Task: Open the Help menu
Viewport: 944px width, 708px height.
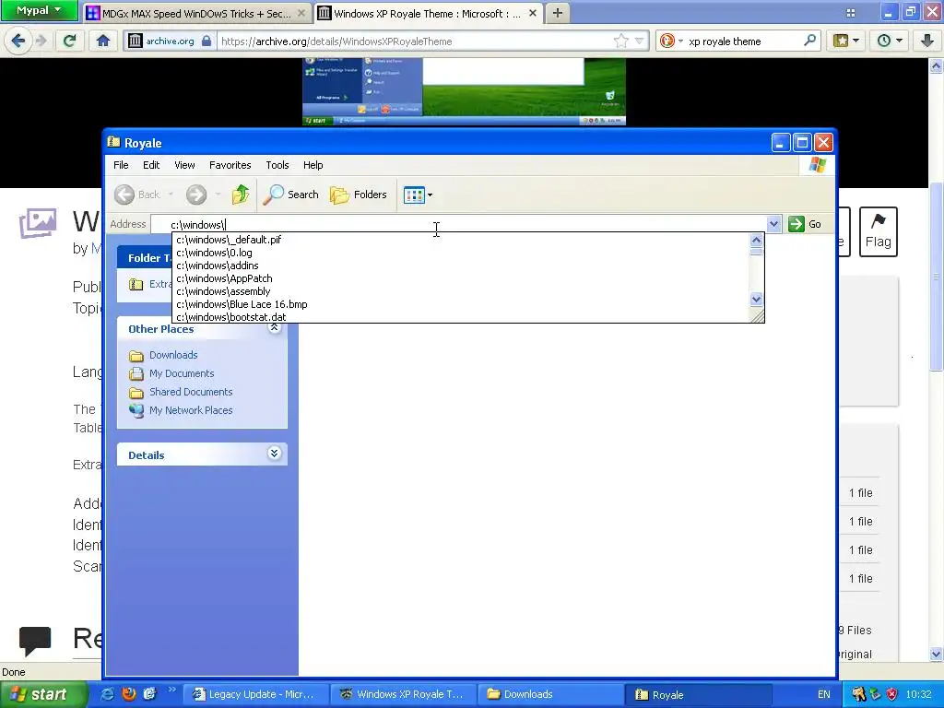Action: 313,165
